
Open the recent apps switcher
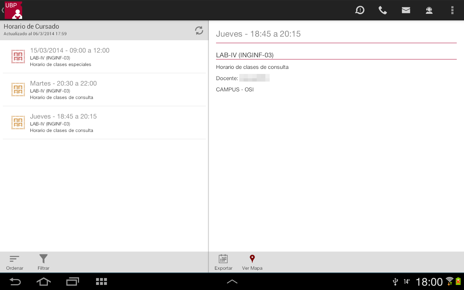pyautogui.click(x=72, y=282)
